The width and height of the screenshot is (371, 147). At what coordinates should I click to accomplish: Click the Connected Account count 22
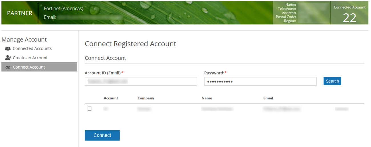[x=350, y=18]
